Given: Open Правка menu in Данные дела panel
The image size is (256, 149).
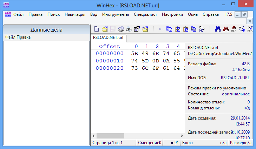Looking at the screenshot, I should coord(24,37).
